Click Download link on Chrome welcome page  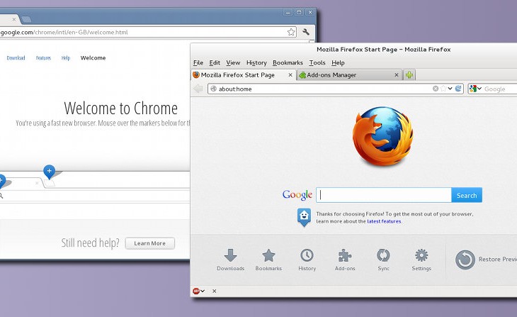16,57
